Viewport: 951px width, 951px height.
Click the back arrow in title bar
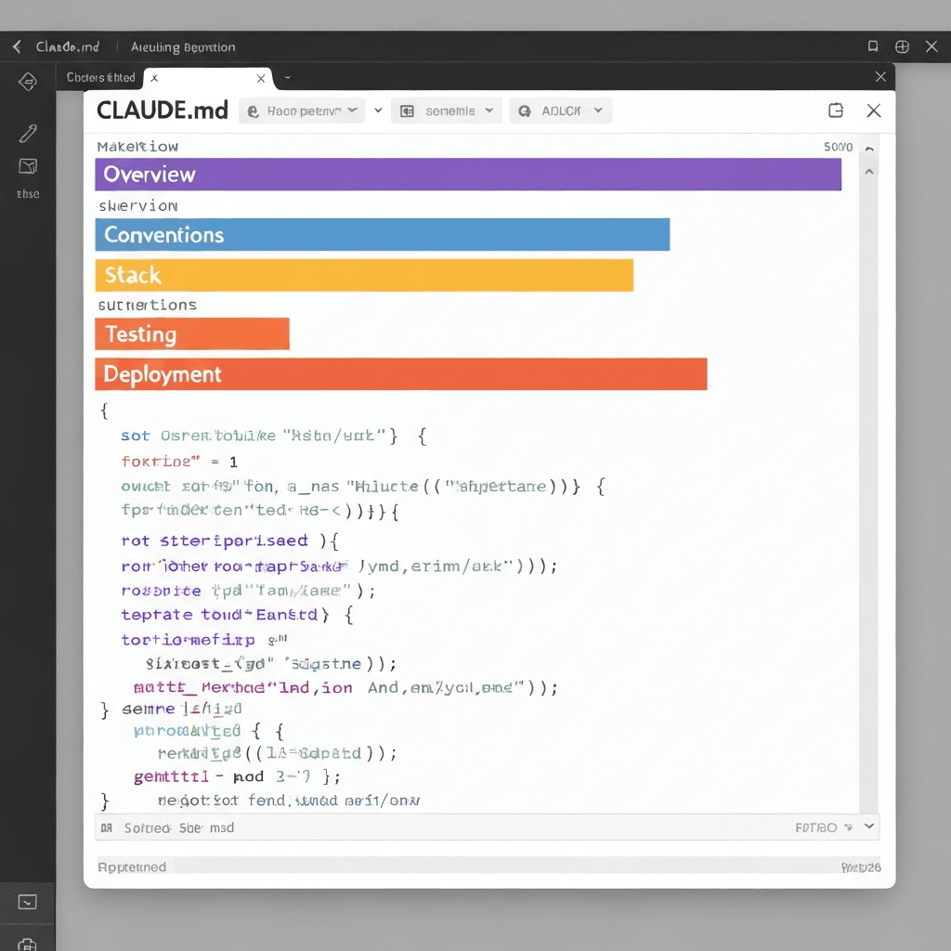(16, 46)
